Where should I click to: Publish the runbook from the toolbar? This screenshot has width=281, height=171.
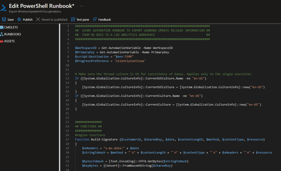pyautogui.click(x=25, y=20)
